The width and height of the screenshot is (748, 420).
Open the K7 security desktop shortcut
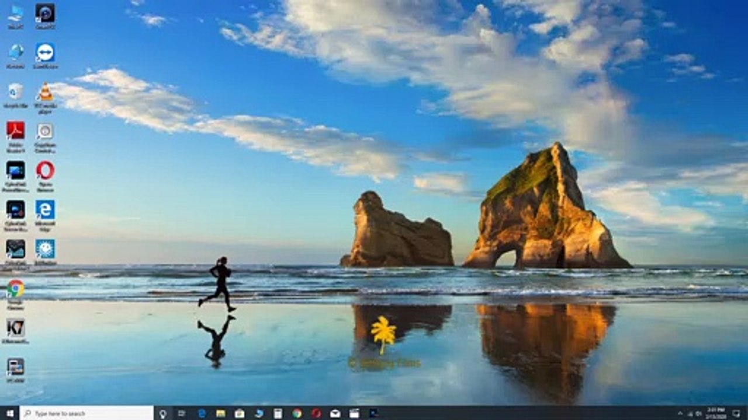15,331
